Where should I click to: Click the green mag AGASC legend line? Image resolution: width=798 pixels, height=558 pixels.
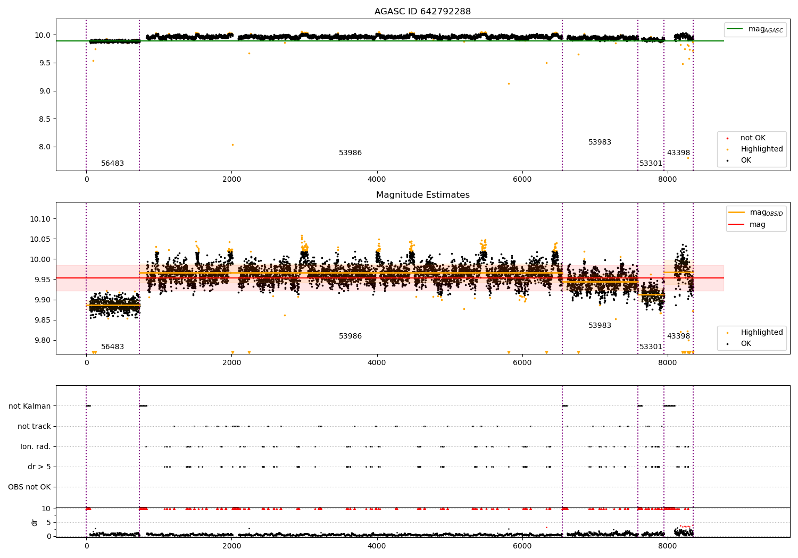[735, 29]
